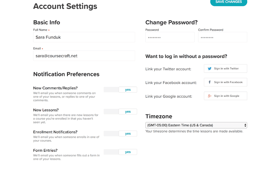Viewport: 265px width, 172px height.
Task: Click the Notification Preferences heading
Action: click(x=66, y=74)
